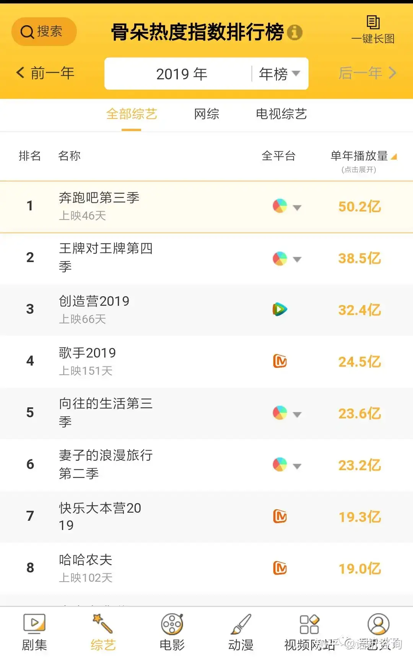Click the Tencent Video icon for 创造营2019
Screen dimensions: 413x661
(280, 309)
